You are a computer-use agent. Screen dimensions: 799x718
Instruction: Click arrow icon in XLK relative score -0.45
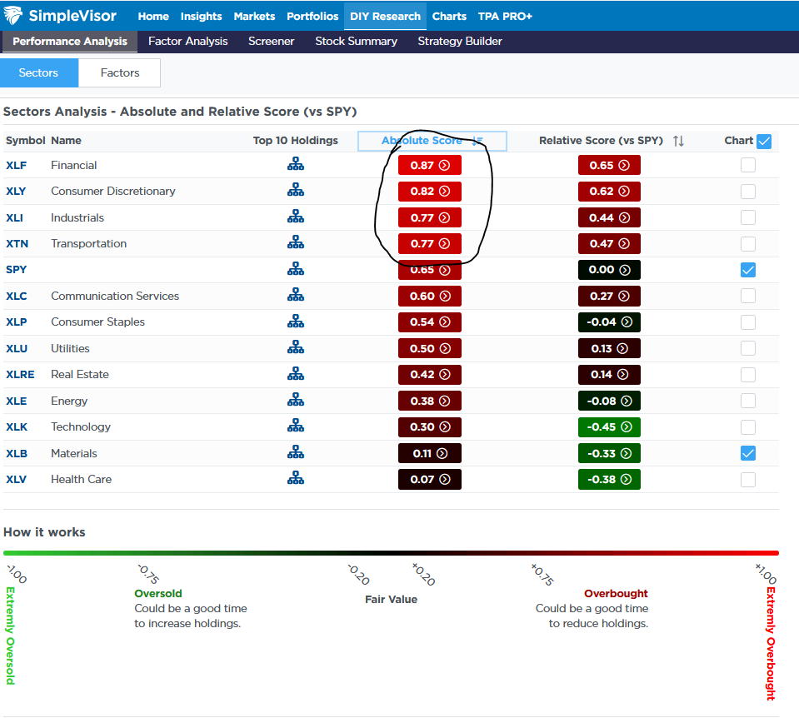coord(627,426)
